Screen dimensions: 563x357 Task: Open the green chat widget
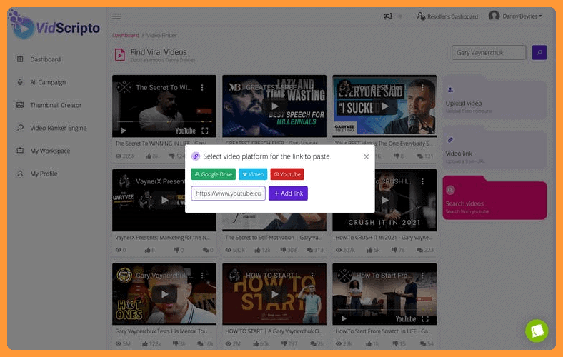tap(537, 331)
